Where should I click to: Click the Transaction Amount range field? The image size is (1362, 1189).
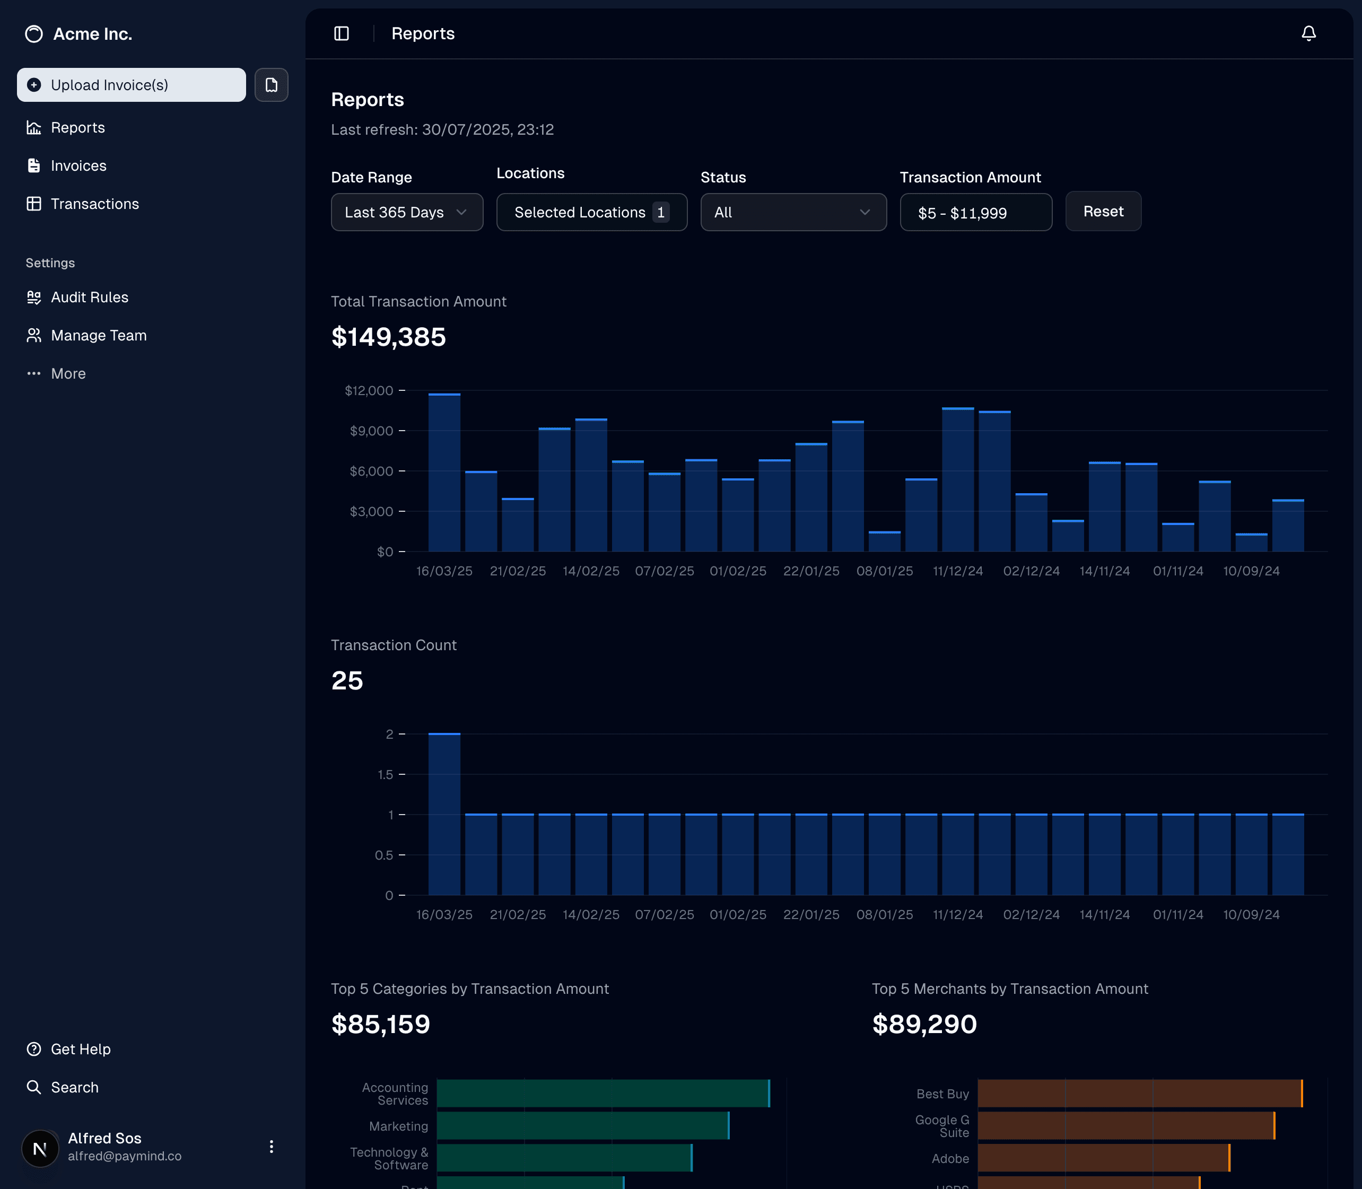tap(975, 212)
